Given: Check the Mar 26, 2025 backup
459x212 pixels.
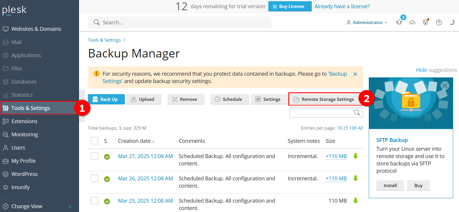Looking at the screenshot, I should [x=94, y=178].
